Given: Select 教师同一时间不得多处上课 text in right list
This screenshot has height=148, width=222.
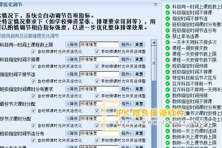Looking at the screenshot, I should (x=197, y=119).
